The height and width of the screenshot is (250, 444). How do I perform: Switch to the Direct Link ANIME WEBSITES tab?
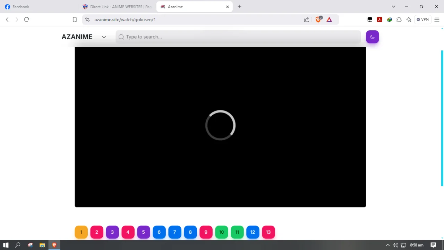pyautogui.click(x=117, y=7)
